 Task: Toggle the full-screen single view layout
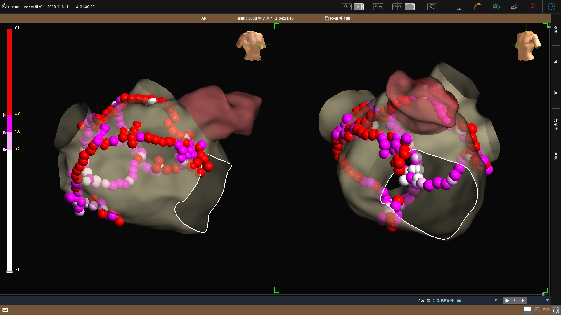point(409,6)
